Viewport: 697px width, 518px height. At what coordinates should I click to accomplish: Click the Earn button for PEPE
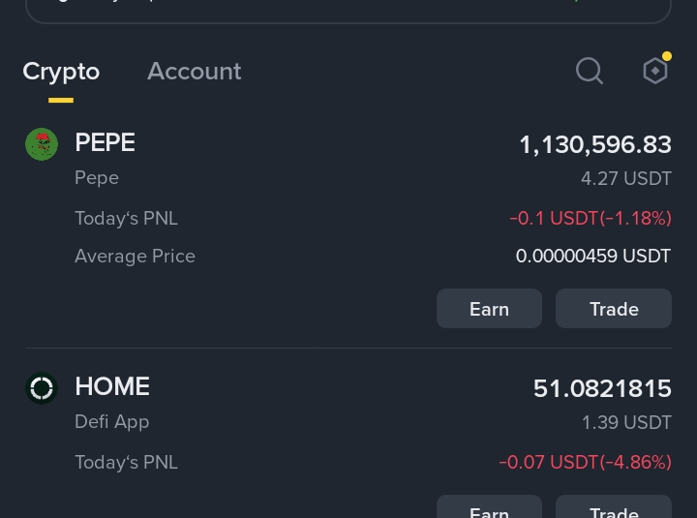pyautogui.click(x=489, y=309)
